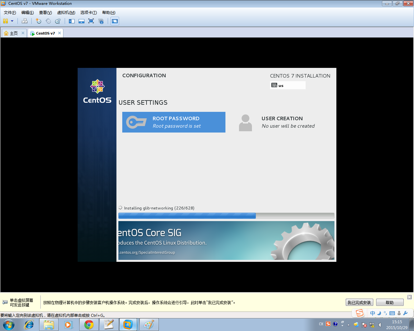Click the 帮助 button in info bar
Image resolution: width=414 pixels, height=331 pixels.
coord(390,303)
